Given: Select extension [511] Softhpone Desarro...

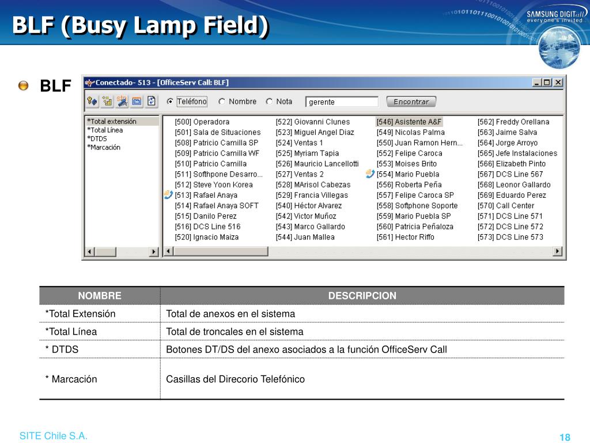Looking at the screenshot, I should [x=218, y=174].
